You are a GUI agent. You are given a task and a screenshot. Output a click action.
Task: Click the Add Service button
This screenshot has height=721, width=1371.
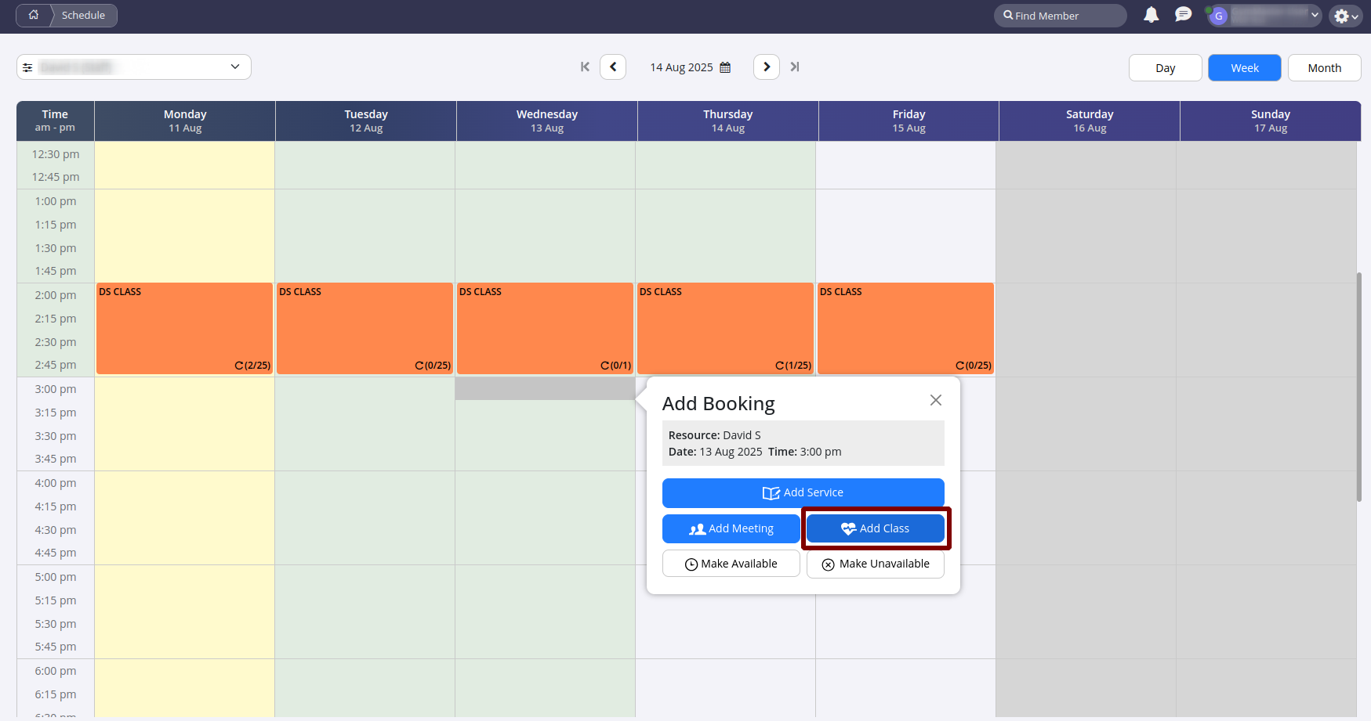[803, 492]
